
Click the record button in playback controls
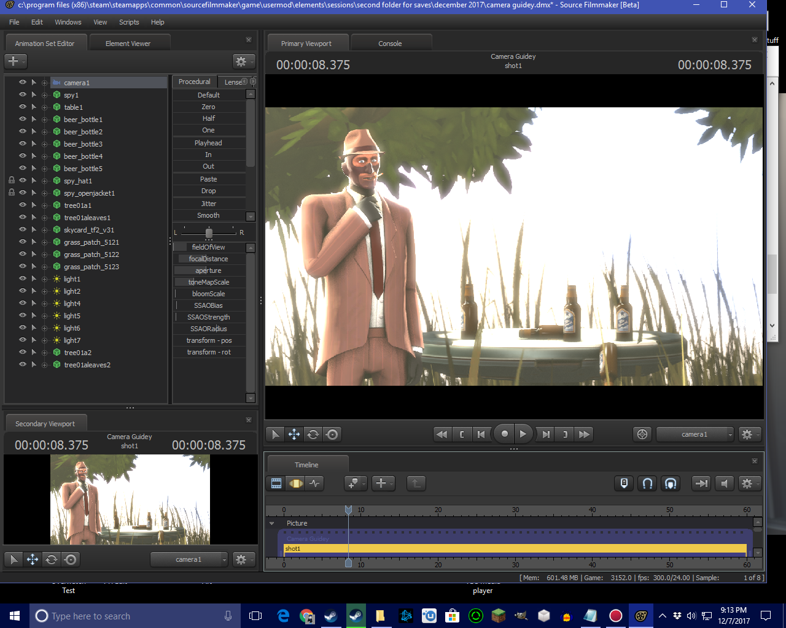point(504,434)
